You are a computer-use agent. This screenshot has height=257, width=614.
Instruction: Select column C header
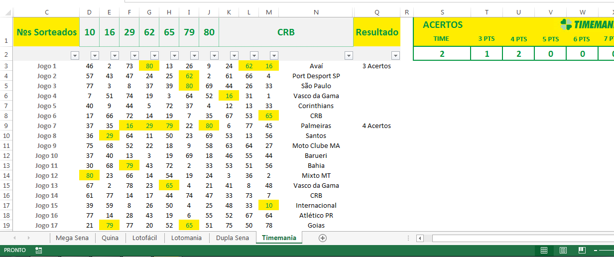(x=47, y=12)
